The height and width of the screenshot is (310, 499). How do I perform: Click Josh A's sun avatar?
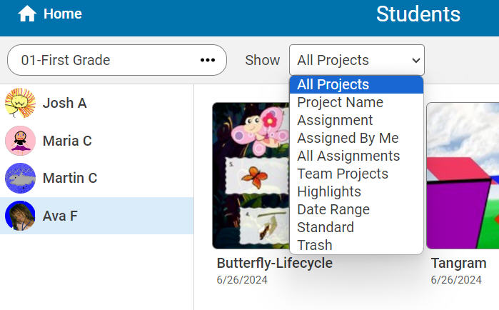pos(20,103)
